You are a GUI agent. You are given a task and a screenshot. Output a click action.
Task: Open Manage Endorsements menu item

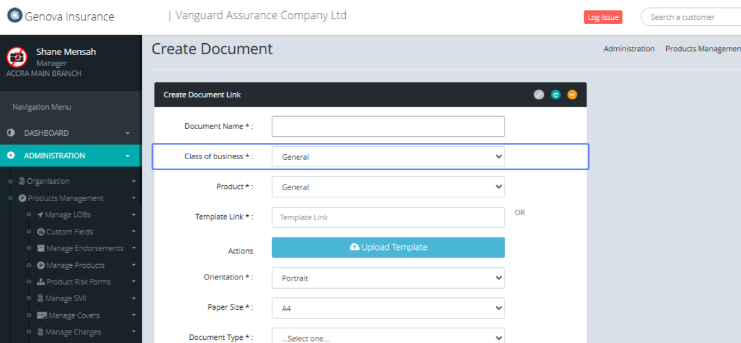click(84, 249)
